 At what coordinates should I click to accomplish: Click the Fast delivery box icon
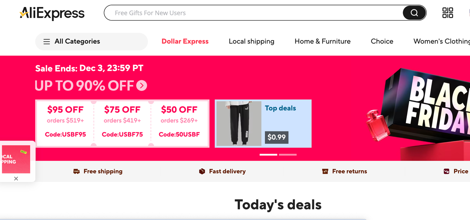pyautogui.click(x=202, y=171)
